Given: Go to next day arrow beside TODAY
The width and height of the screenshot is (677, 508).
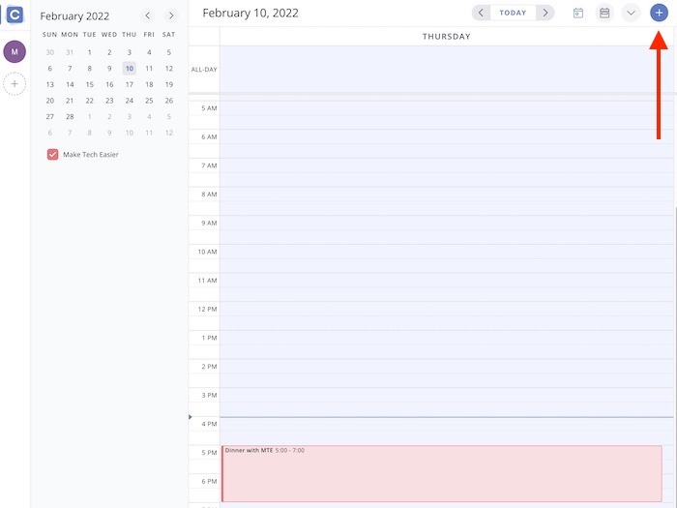Looking at the screenshot, I should coord(545,13).
